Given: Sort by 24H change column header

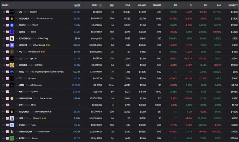Looking at the screenshot, I should 219,5.
